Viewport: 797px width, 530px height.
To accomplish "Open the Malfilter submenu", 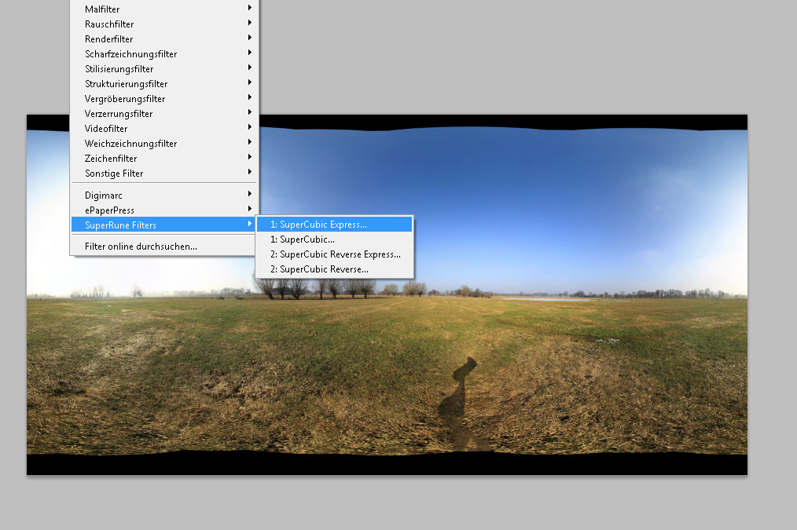I will click(102, 9).
